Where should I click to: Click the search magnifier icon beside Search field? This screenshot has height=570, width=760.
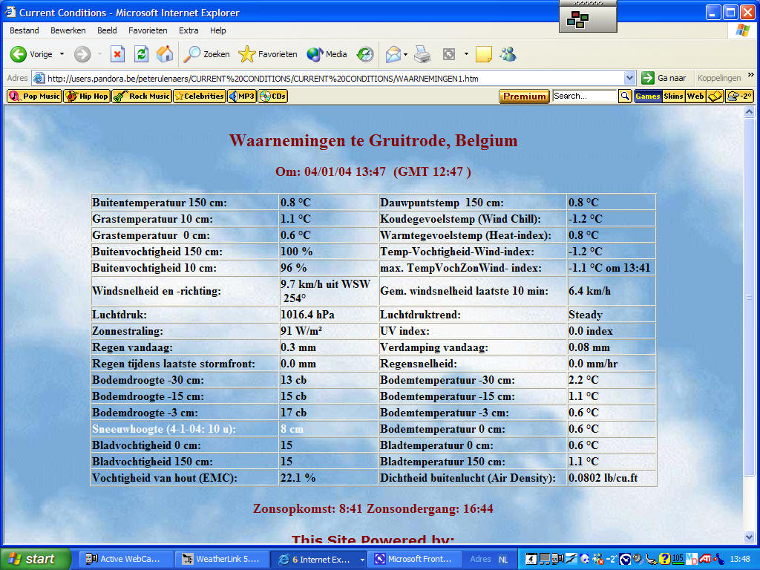[x=625, y=96]
